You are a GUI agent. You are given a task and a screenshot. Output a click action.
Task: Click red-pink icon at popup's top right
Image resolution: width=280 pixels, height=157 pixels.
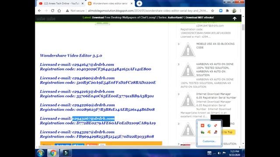click(216, 126)
